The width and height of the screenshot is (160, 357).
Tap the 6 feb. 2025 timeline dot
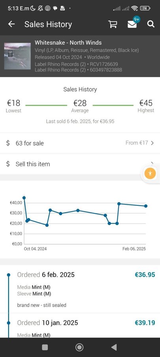tap(9, 275)
